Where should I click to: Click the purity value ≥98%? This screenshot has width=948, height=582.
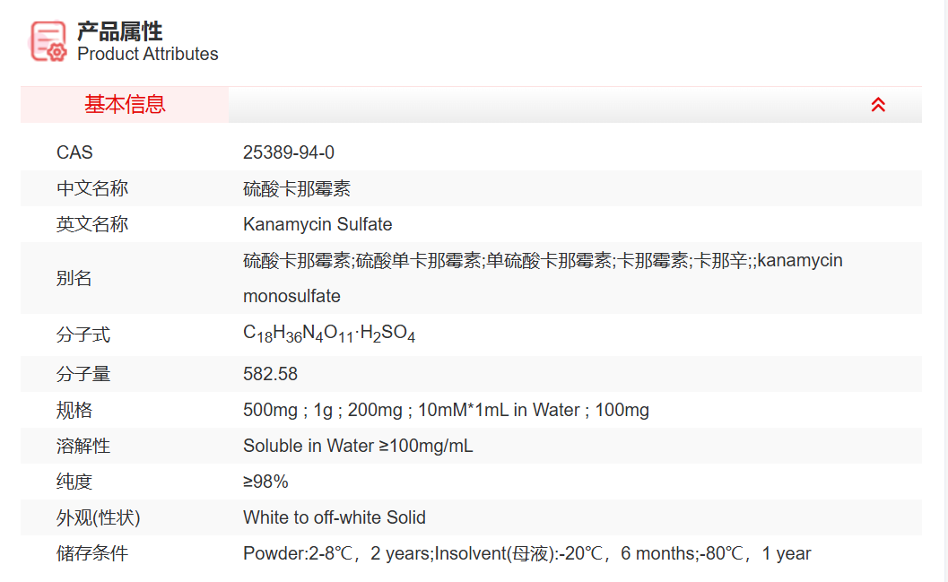[x=265, y=482]
